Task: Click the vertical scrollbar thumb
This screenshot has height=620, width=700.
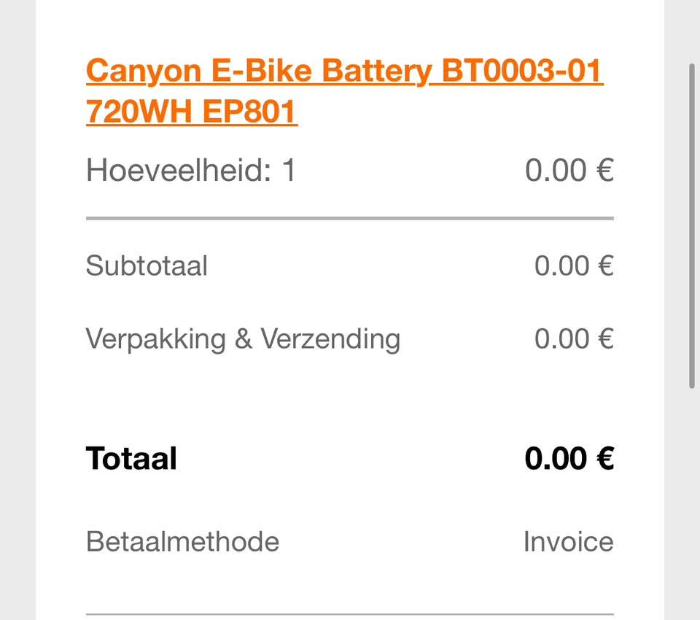Action: (692, 226)
